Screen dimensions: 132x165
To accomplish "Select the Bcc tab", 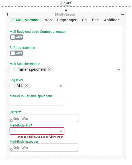I will click(x=95, y=20).
